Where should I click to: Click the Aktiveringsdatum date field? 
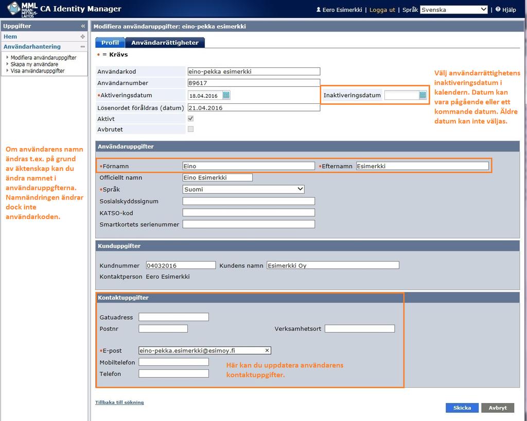(205, 96)
